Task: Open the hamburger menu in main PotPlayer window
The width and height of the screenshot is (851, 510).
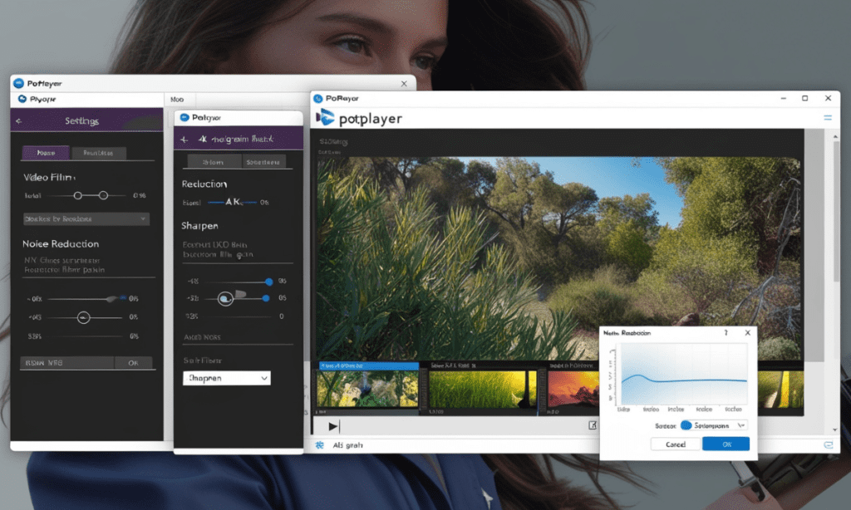Action: pyautogui.click(x=827, y=118)
